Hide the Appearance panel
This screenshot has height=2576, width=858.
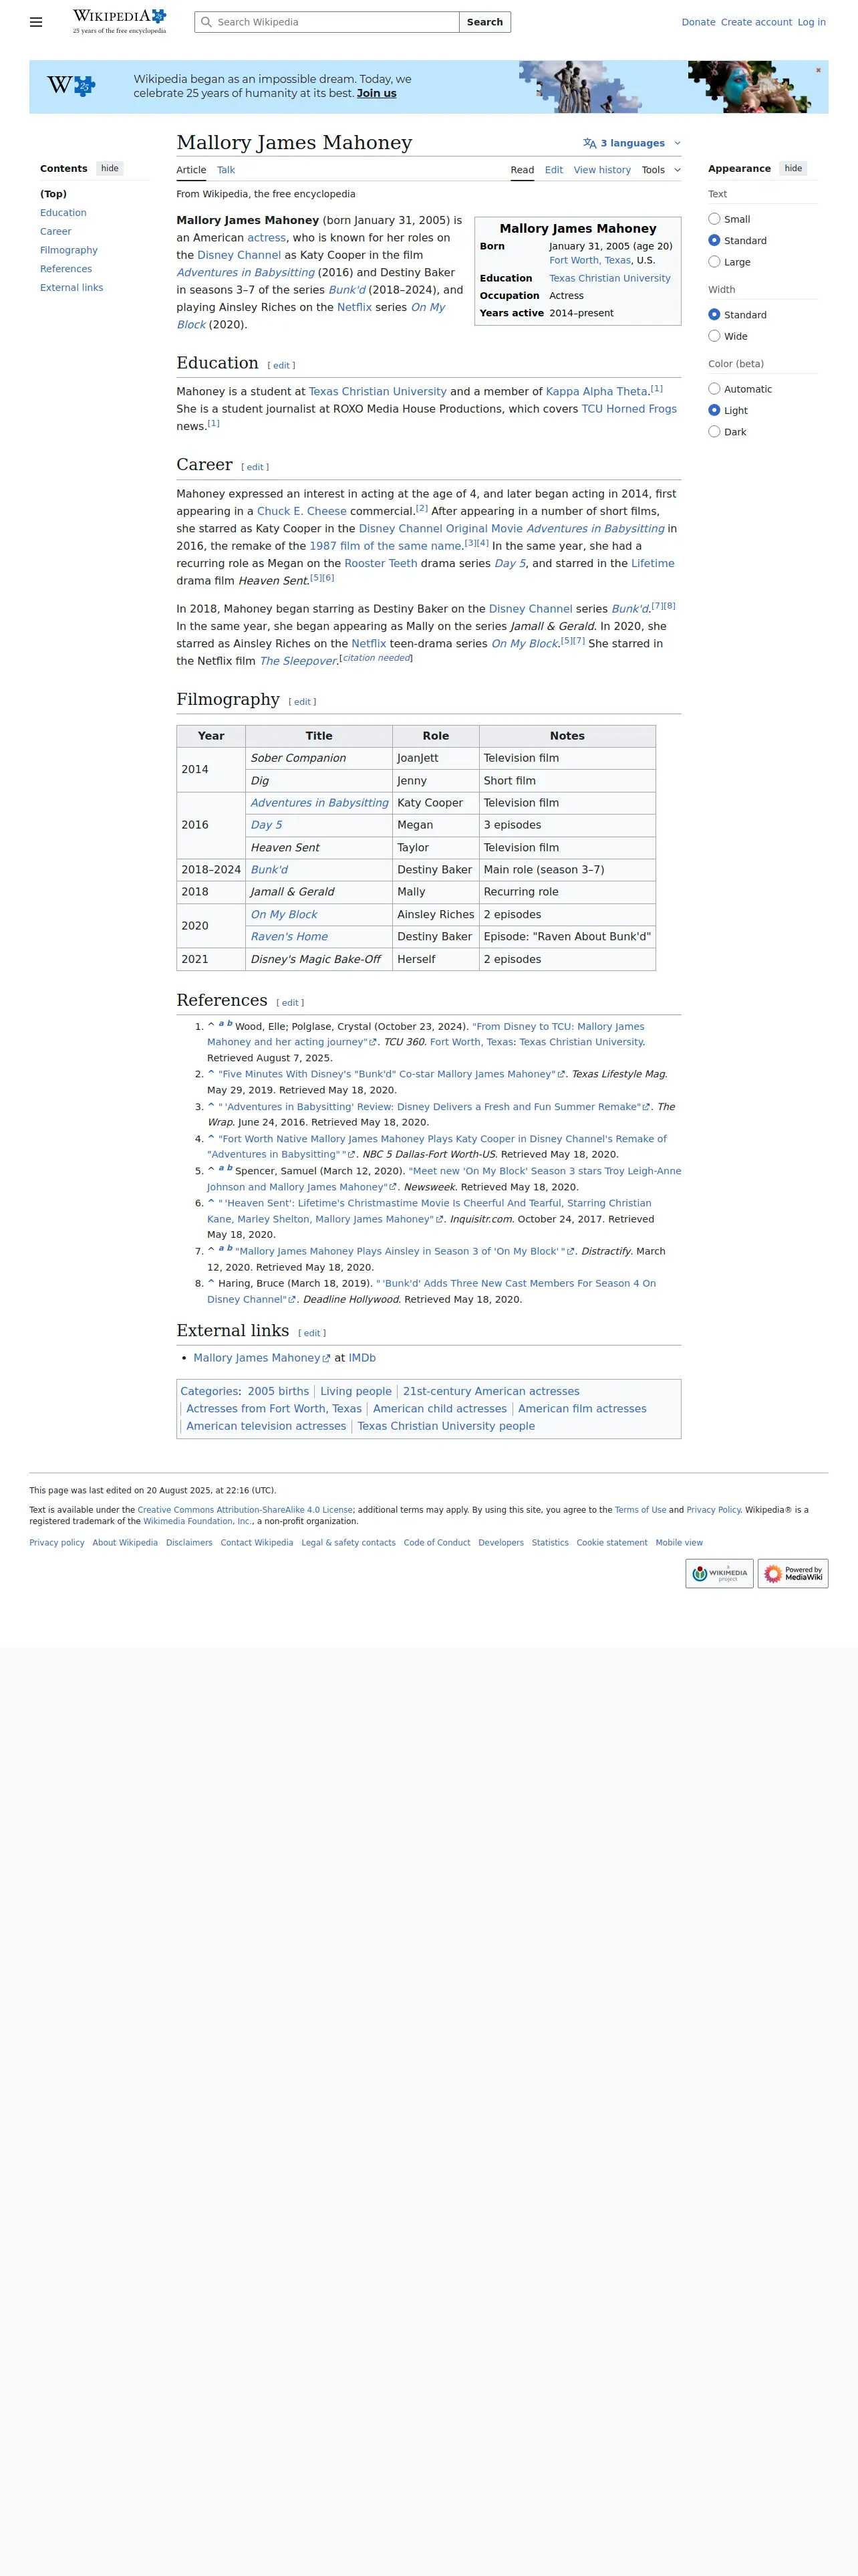(x=793, y=168)
